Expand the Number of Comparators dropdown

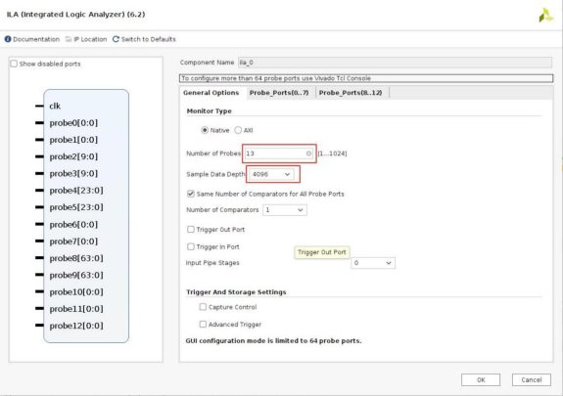[284, 210]
